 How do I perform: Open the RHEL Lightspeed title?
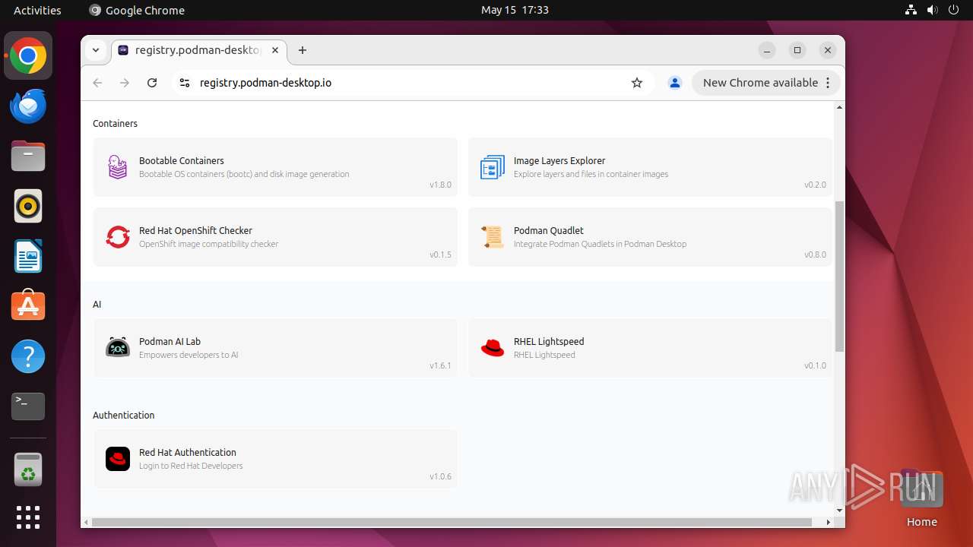[549, 341]
